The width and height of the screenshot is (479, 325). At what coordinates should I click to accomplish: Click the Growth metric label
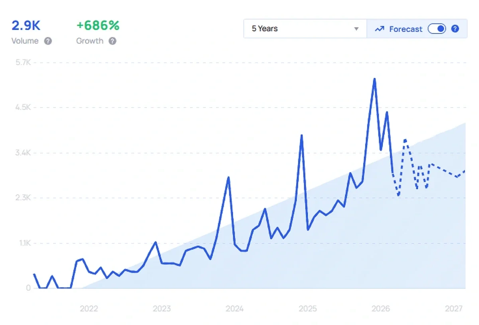(x=90, y=41)
